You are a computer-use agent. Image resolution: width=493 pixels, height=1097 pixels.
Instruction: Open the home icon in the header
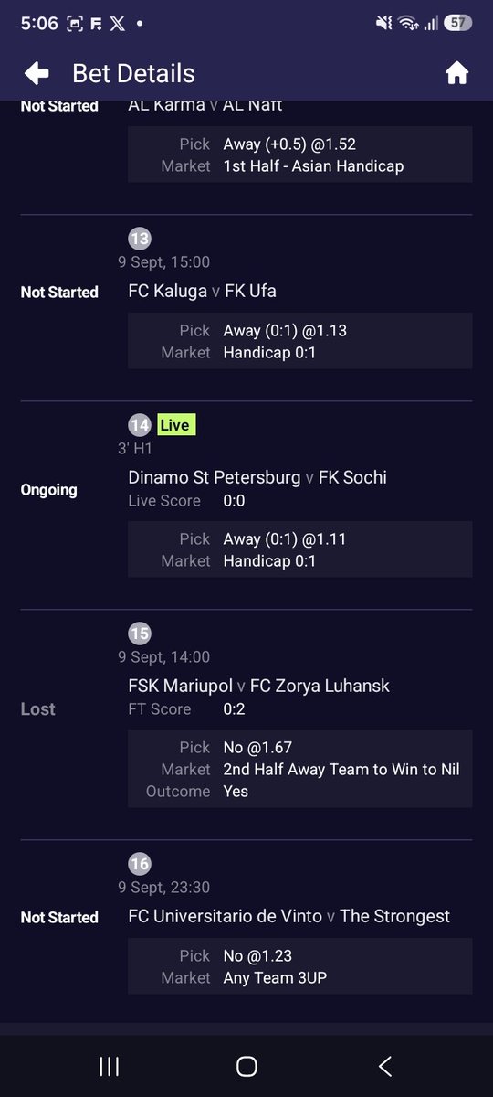coord(456,73)
